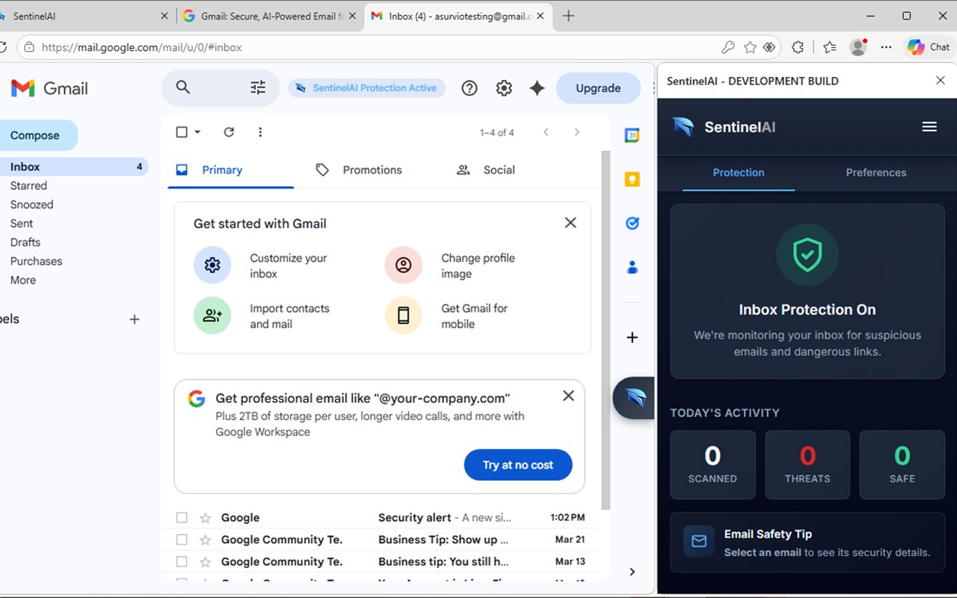Open Gmail settings gear icon
Screen dimensions: 957x598
tap(504, 88)
